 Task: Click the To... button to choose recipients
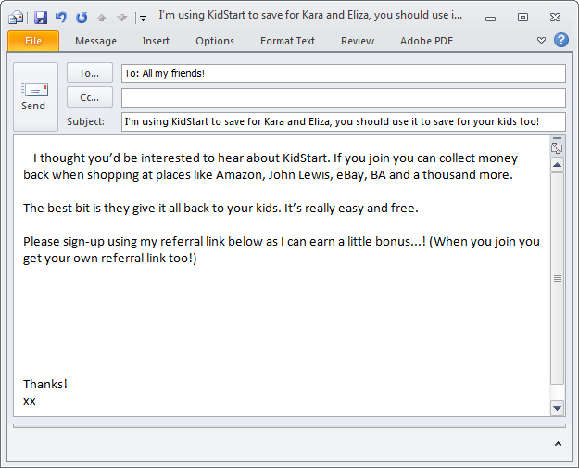90,73
